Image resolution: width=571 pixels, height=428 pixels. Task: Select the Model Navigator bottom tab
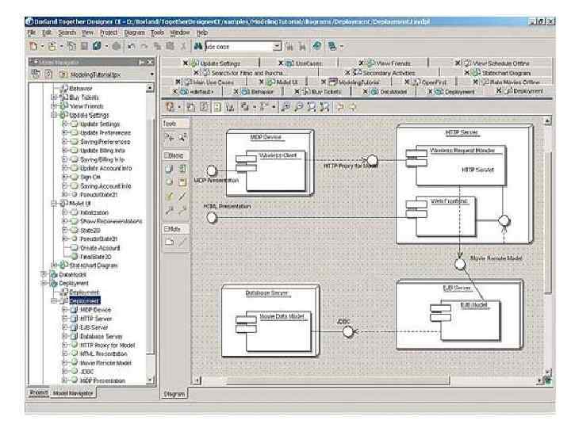pyautogui.click(x=73, y=392)
